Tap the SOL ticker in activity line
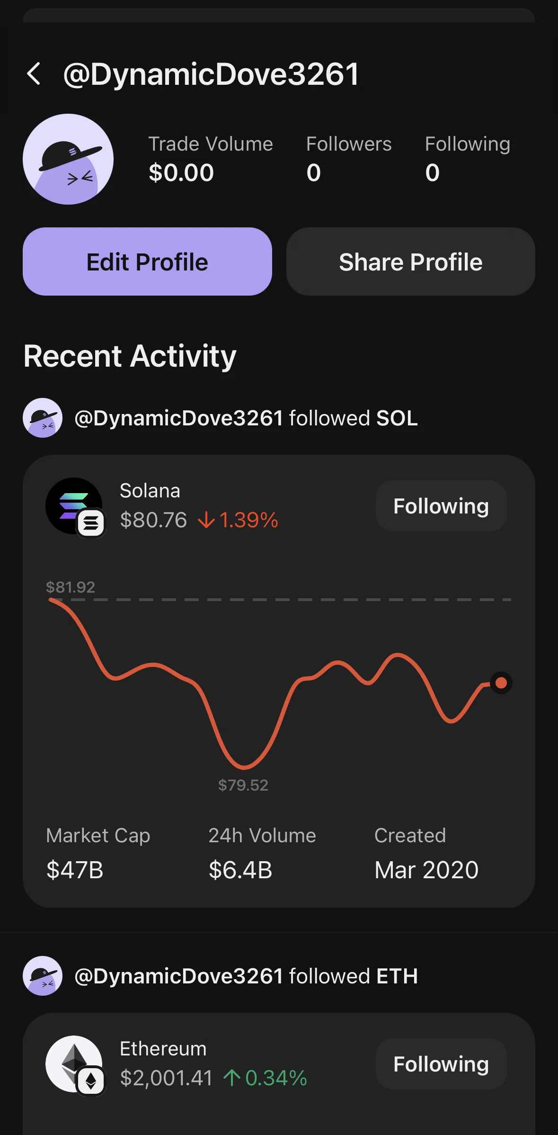The width and height of the screenshot is (558, 1135). (x=397, y=418)
